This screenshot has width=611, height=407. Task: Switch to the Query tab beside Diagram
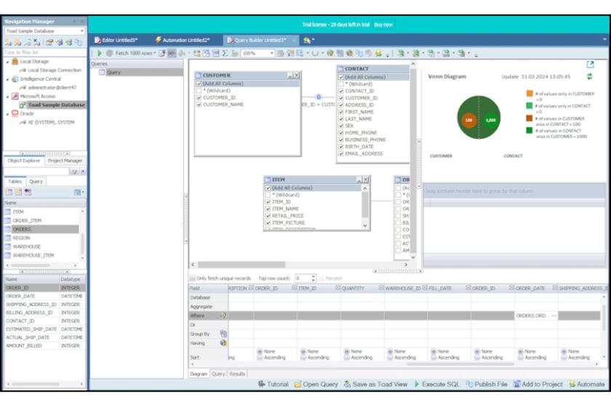[x=218, y=374]
